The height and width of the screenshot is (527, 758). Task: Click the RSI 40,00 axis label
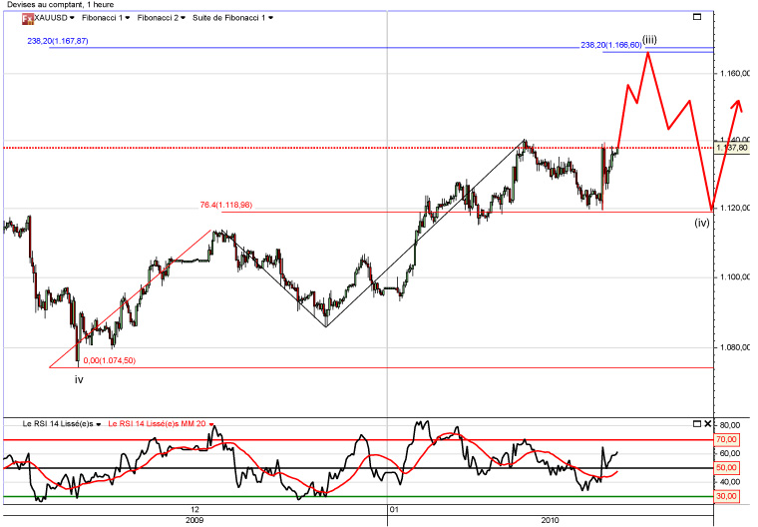point(729,482)
